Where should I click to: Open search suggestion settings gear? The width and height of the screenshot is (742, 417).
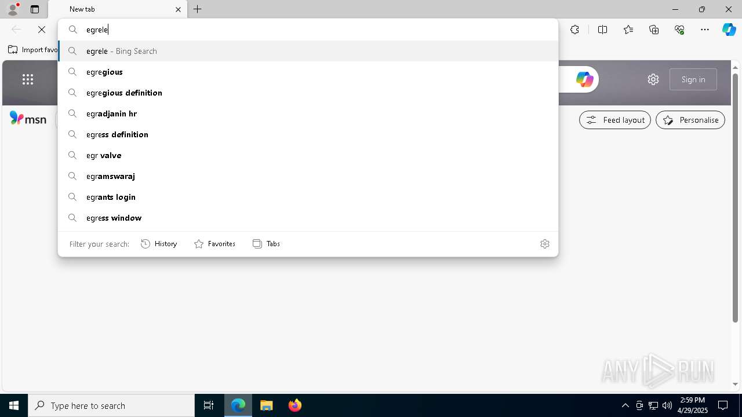click(544, 244)
